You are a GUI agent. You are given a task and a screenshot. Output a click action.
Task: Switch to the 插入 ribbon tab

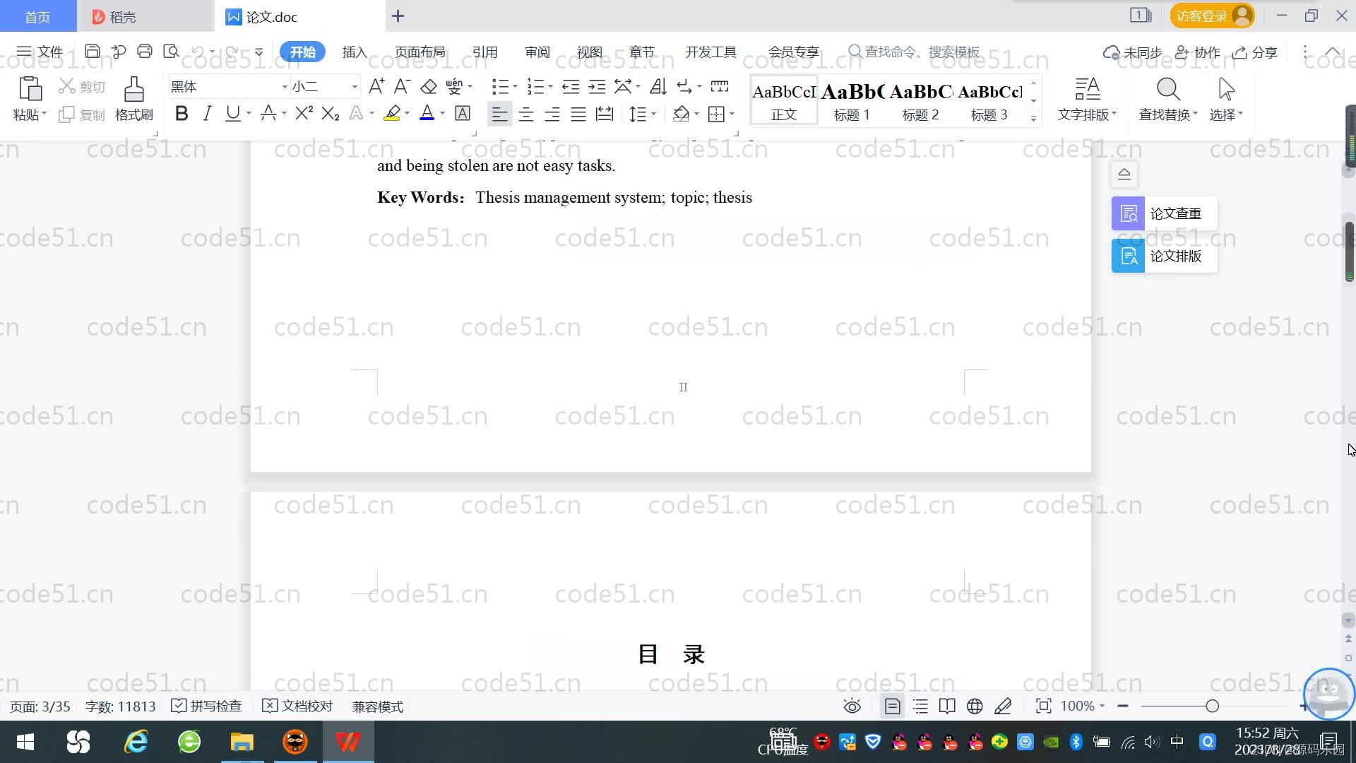click(x=354, y=52)
